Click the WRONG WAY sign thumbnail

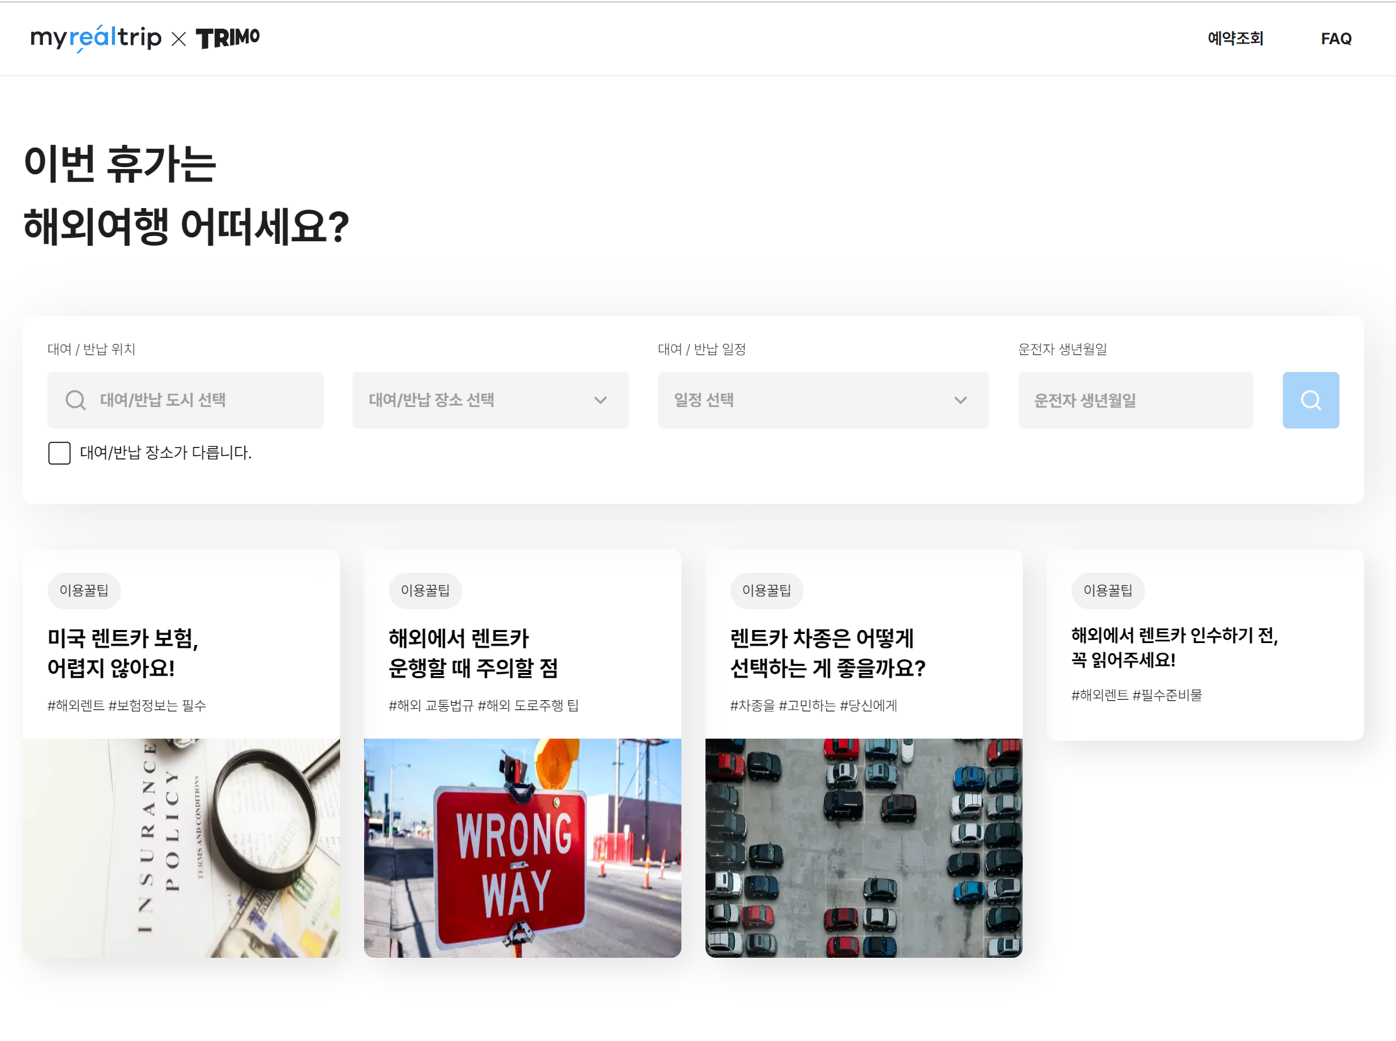522,847
